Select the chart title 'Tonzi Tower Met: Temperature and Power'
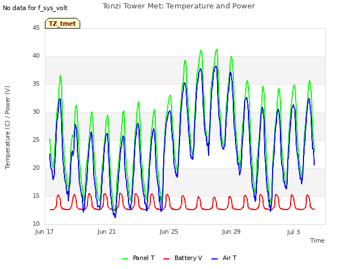 click(x=178, y=6)
